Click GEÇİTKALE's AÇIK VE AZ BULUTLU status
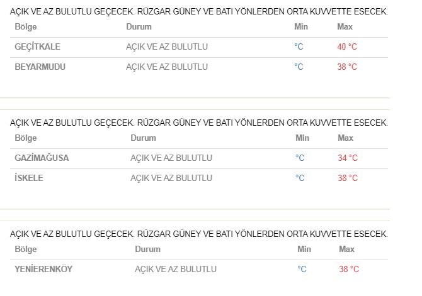The image size is (422, 296). pos(167,47)
